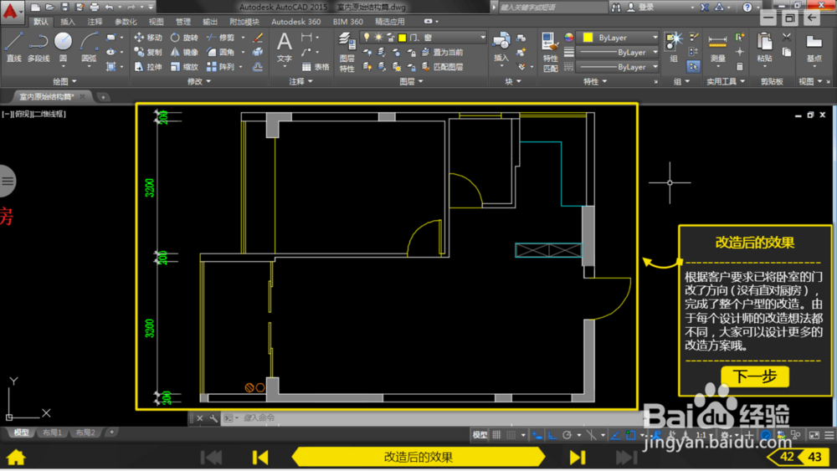Click the Rotate (旋转) command
Viewport: 837px width, 471px height.
[184, 38]
